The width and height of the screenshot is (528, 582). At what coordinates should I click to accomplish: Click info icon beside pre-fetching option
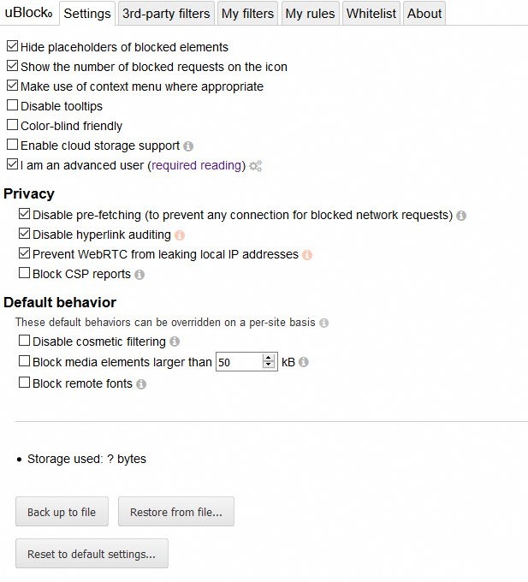click(x=461, y=216)
